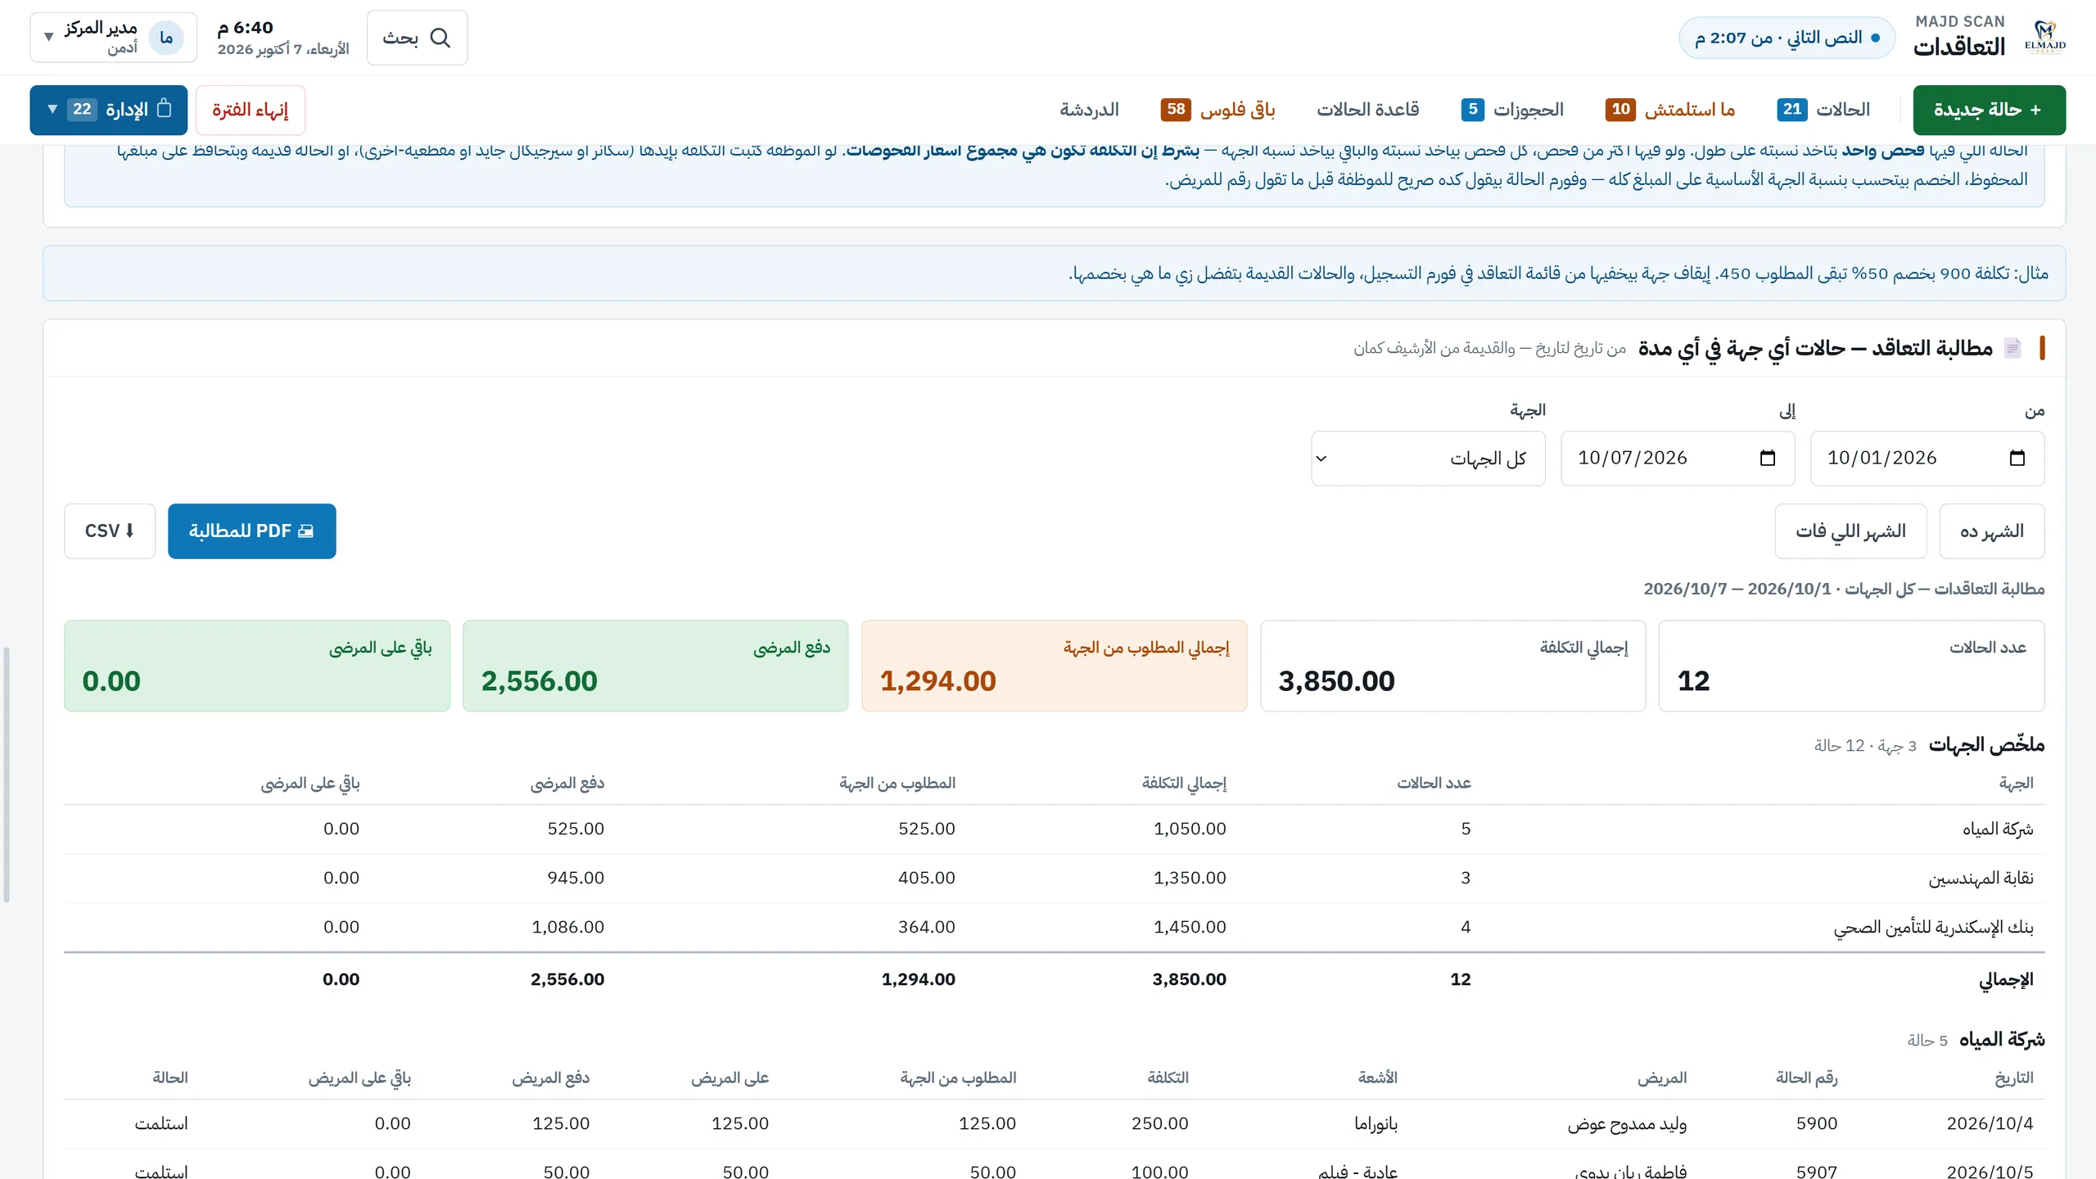Click the ELMAJD logo icon
2096x1179 pixels.
[x=2044, y=38]
